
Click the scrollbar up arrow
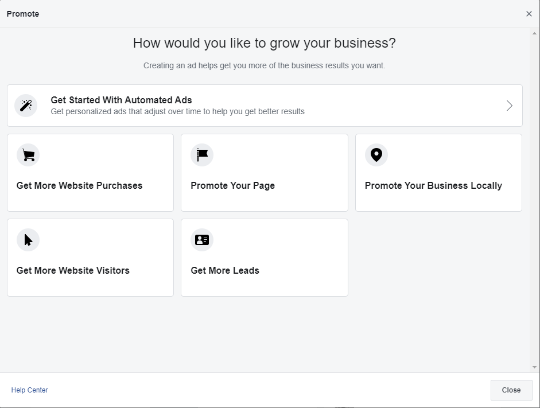pyautogui.click(x=535, y=33)
